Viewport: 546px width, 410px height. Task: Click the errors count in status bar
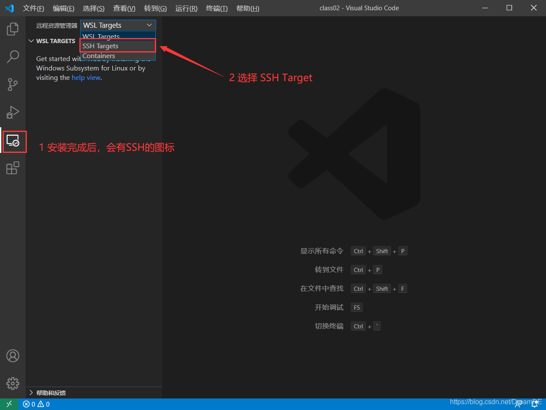[x=29, y=404]
